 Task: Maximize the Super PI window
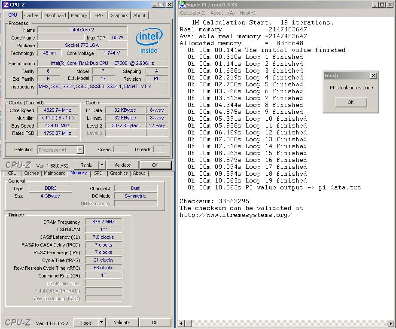point(382,5)
